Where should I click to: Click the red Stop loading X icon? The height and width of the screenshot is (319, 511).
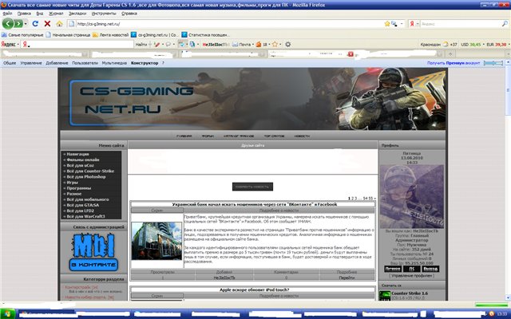[47, 24]
